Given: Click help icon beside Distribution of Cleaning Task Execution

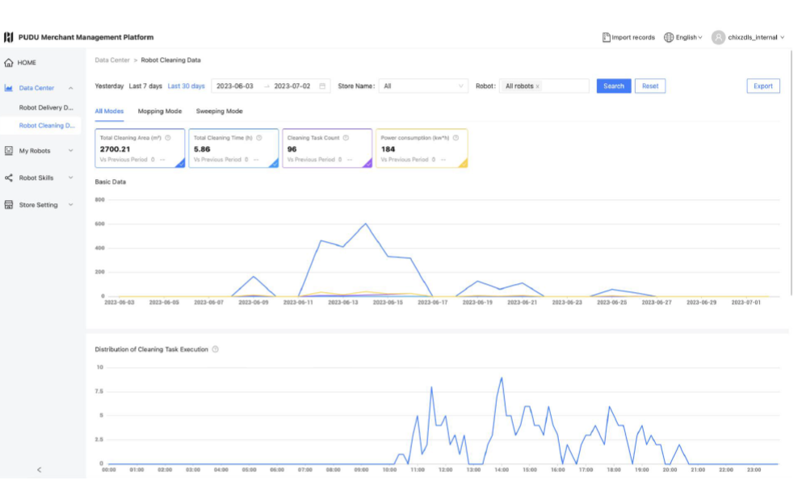Looking at the screenshot, I should 215,349.
